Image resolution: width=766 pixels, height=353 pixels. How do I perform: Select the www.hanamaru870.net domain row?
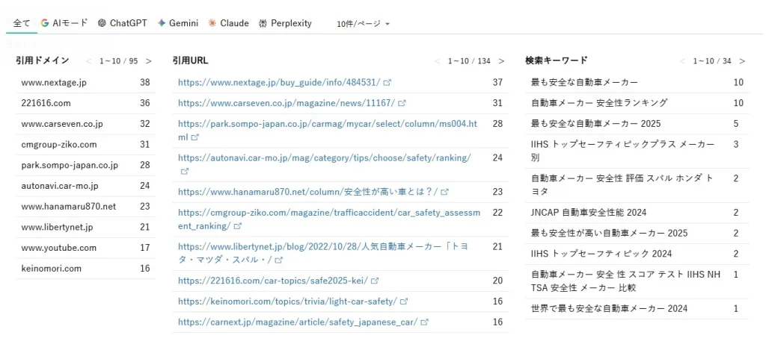85,207
